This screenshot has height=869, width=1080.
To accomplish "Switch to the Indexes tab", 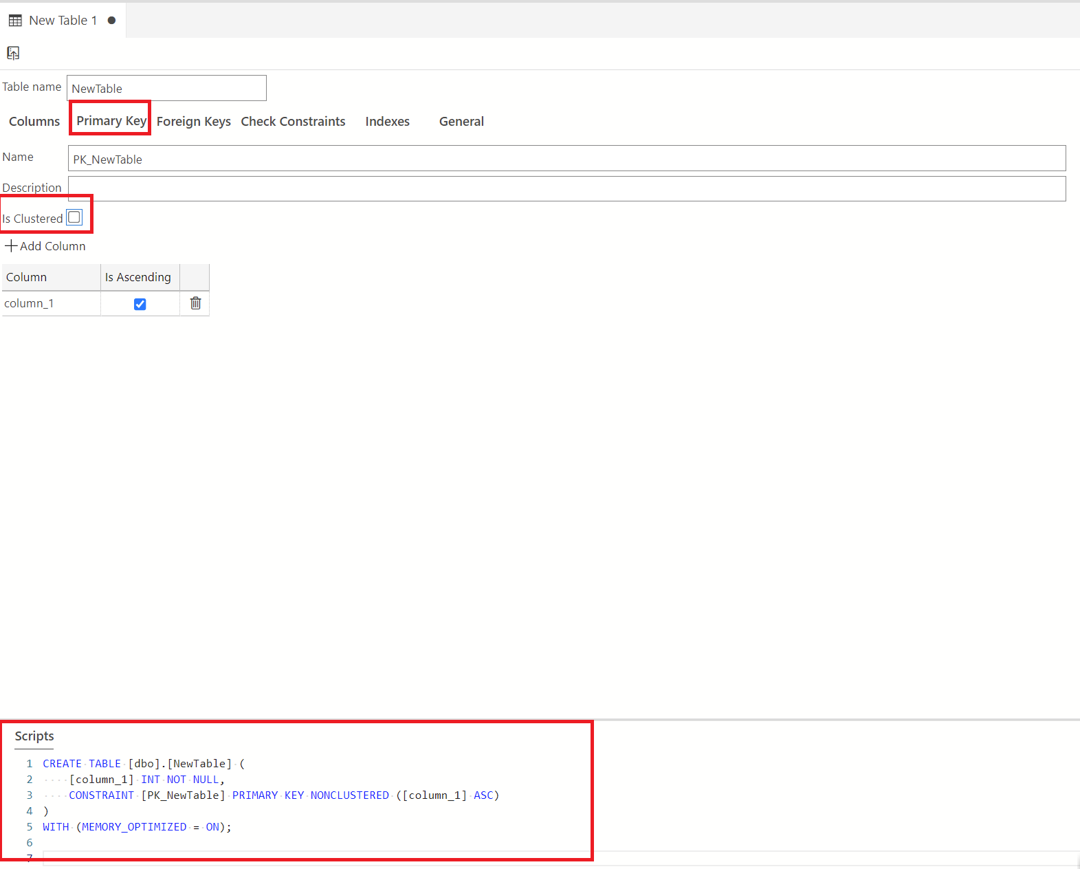I will [x=388, y=122].
